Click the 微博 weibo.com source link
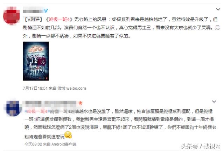224x151 pixels. coord(72,88)
